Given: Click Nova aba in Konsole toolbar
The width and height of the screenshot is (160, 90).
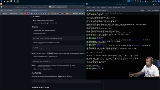Looking at the screenshot, I should click(x=90, y=10).
